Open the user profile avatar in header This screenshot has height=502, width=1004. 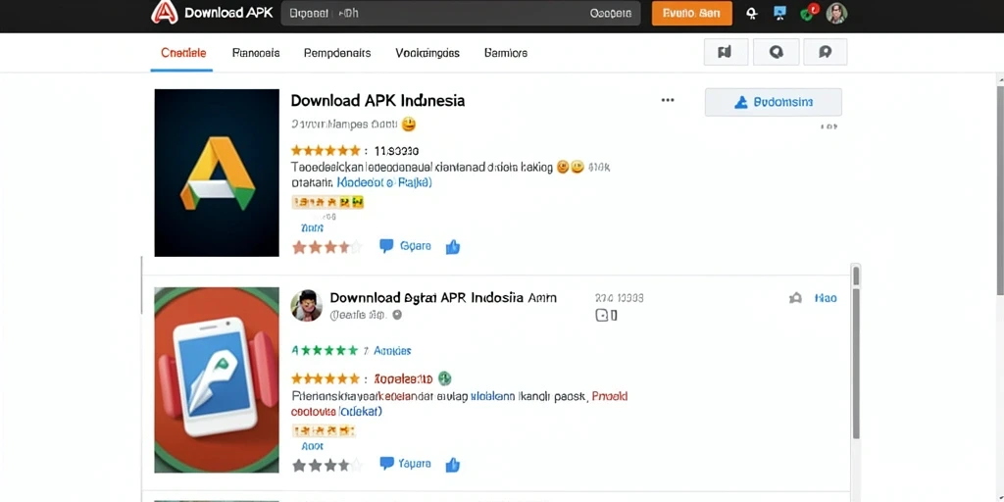(x=836, y=13)
